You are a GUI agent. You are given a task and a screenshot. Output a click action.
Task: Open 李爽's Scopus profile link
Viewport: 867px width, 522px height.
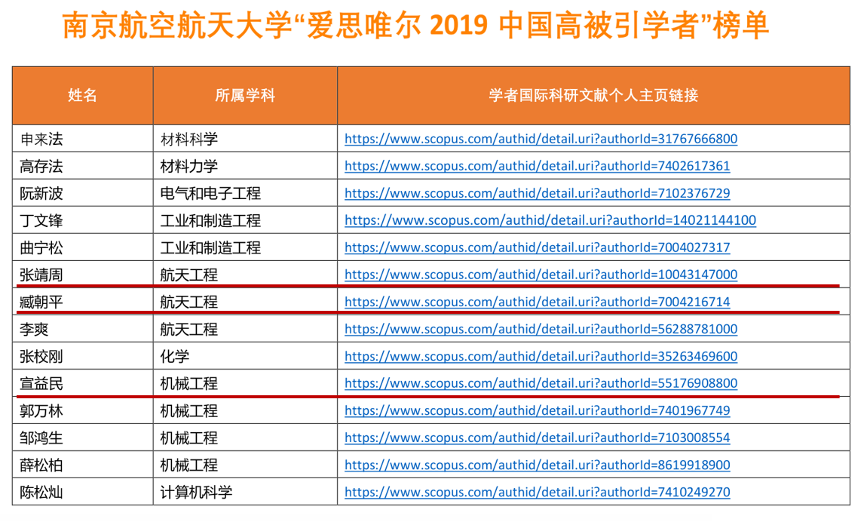click(x=541, y=329)
